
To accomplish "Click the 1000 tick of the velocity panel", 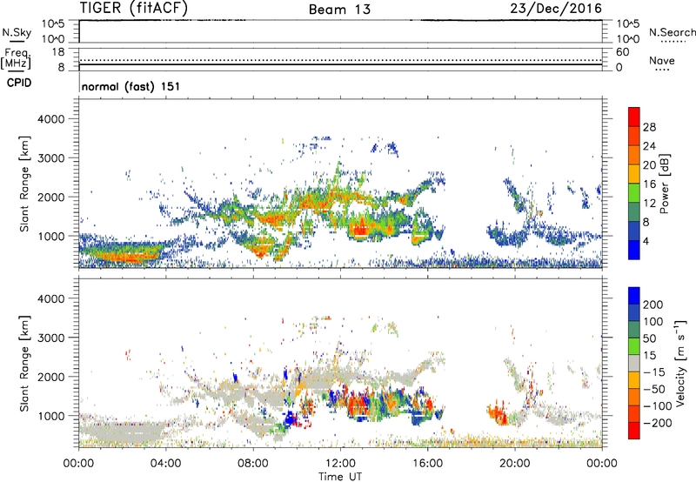I will click(50, 416).
